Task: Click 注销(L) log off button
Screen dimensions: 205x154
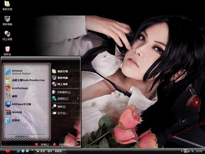Action: coord(42,145)
